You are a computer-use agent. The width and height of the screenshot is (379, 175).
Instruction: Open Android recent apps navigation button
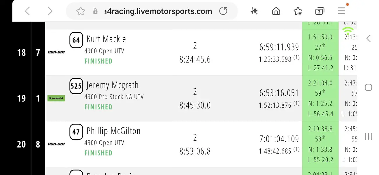coord(369,136)
